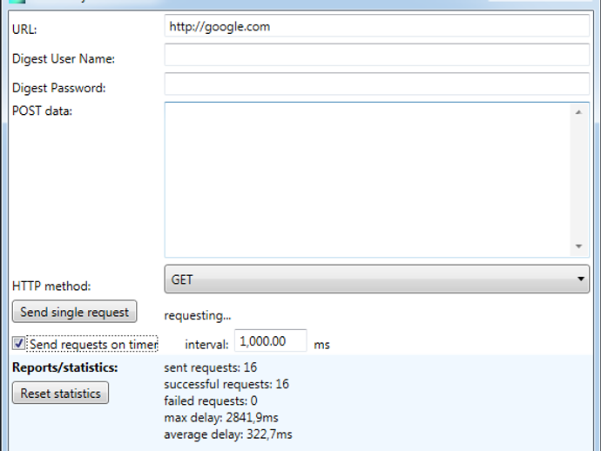Image resolution: width=601 pixels, height=451 pixels.
Task: Click the POST data scrollbar up arrow
Action: click(578, 112)
